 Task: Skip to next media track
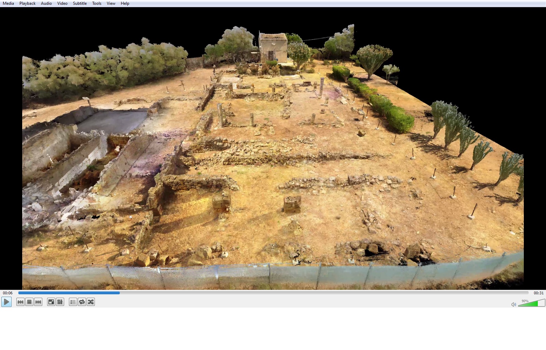(38, 302)
